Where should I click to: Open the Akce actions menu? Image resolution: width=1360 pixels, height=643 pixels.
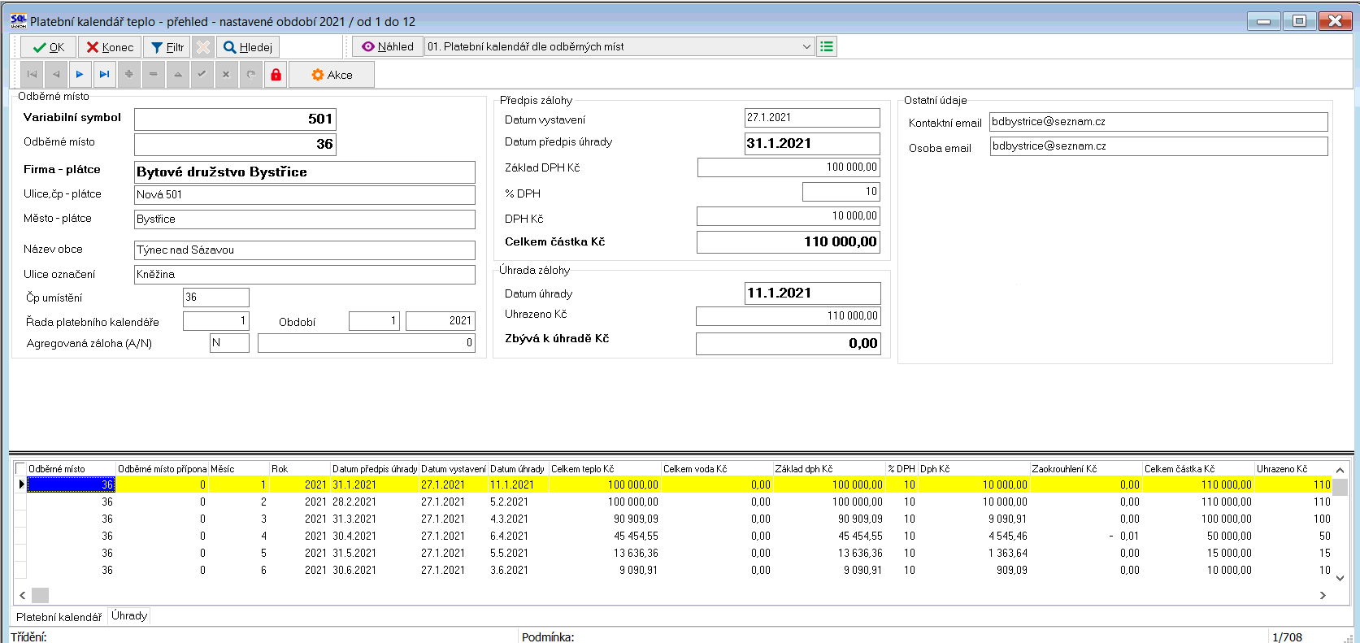332,75
